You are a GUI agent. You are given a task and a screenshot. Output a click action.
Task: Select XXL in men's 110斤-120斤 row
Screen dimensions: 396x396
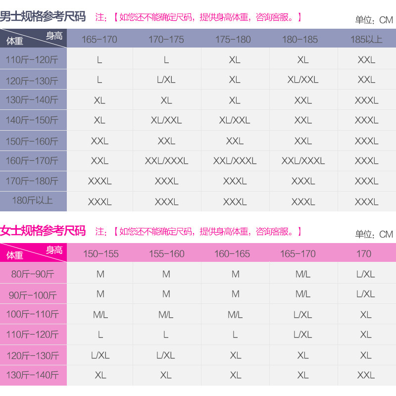366,60
